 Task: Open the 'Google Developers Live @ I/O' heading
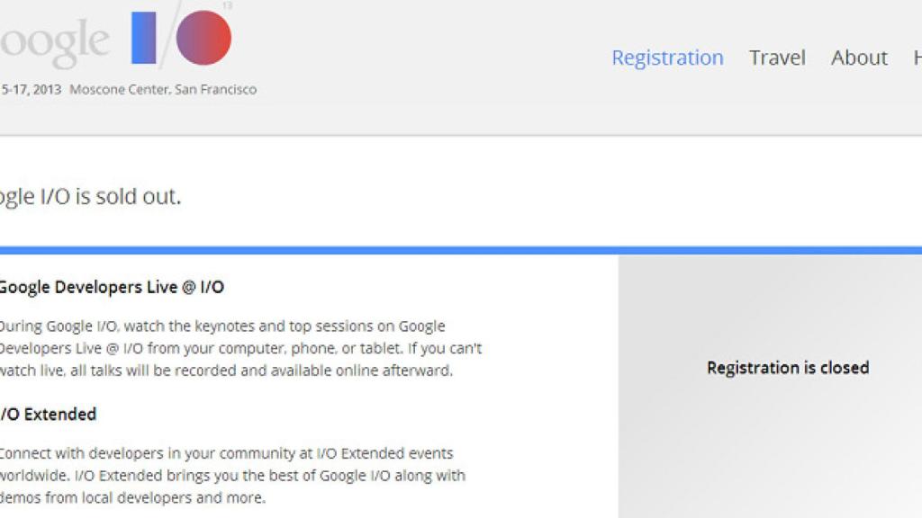[x=113, y=287]
